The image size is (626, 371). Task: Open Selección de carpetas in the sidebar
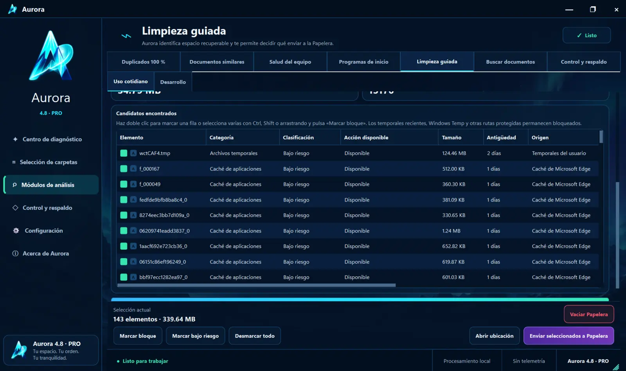pyautogui.click(x=51, y=162)
